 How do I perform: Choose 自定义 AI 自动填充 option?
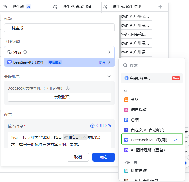tap(152, 130)
